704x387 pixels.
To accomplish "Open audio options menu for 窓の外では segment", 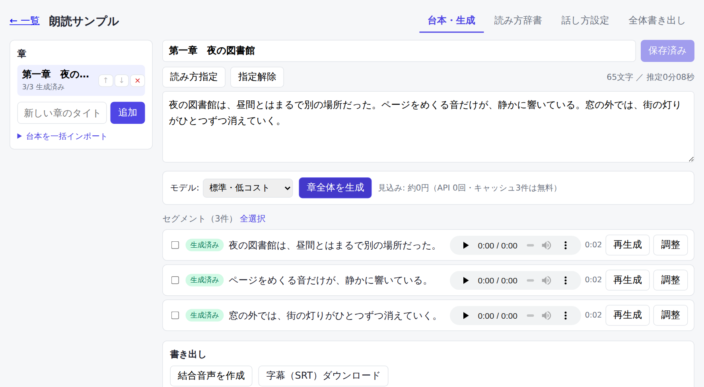I will (565, 316).
